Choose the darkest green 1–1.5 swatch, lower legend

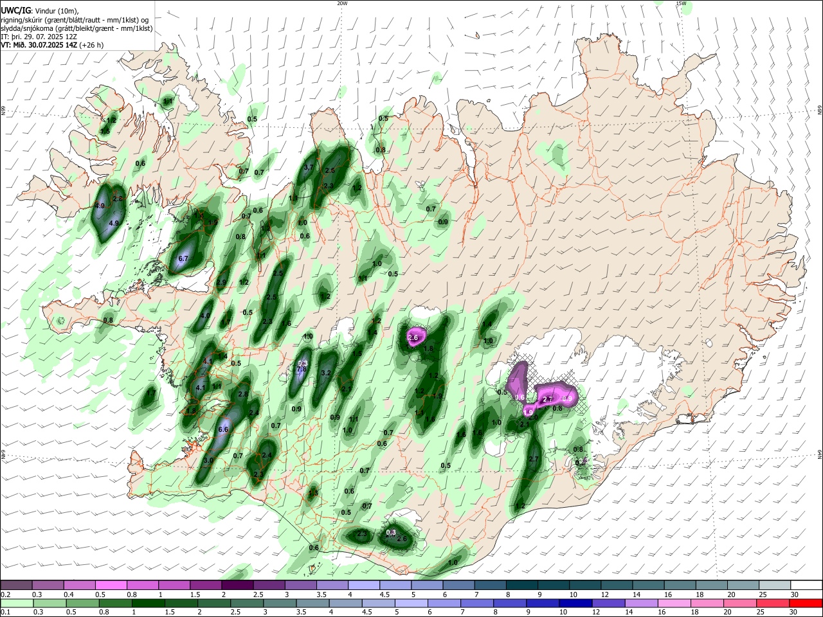pos(148,603)
